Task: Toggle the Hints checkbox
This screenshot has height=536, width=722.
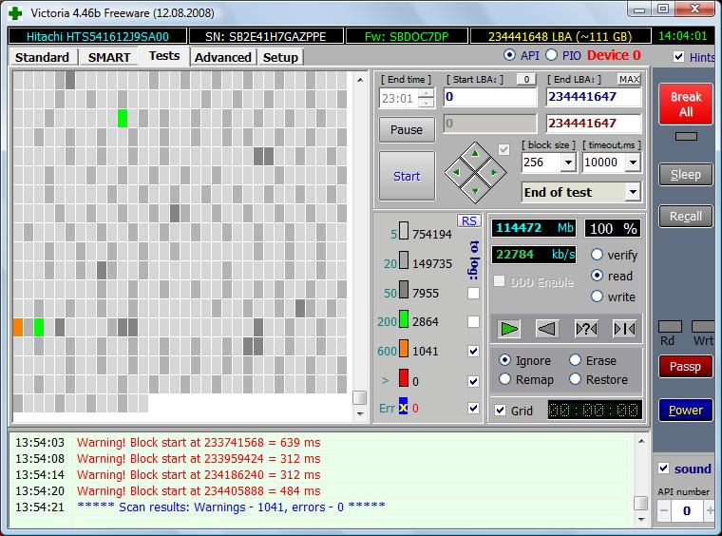Action: click(678, 57)
